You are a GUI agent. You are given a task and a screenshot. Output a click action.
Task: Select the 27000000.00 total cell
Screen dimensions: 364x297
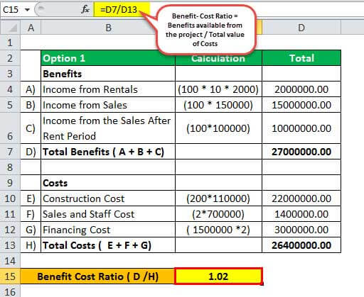point(301,152)
